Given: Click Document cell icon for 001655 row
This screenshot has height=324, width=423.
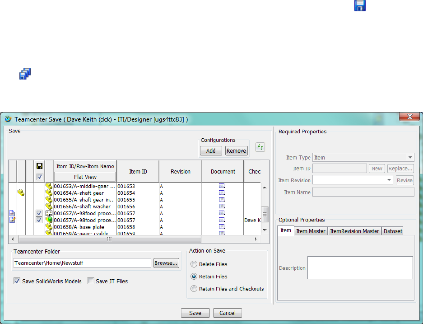Looking at the screenshot, I should [x=222, y=200].
